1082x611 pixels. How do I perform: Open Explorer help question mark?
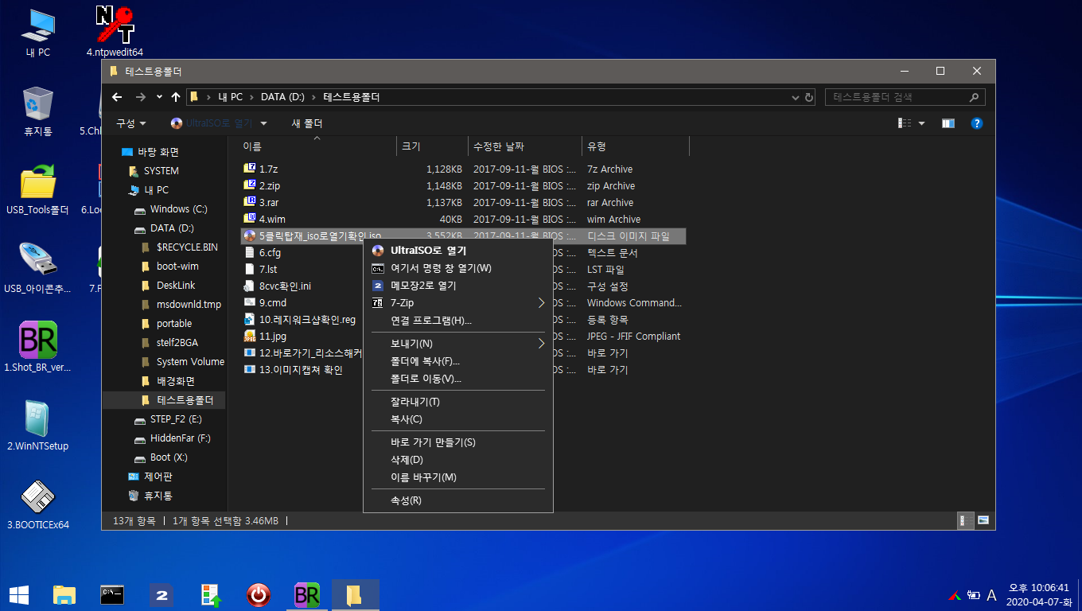point(977,123)
